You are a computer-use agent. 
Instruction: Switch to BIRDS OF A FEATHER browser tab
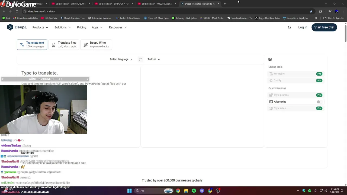[x=113, y=4]
